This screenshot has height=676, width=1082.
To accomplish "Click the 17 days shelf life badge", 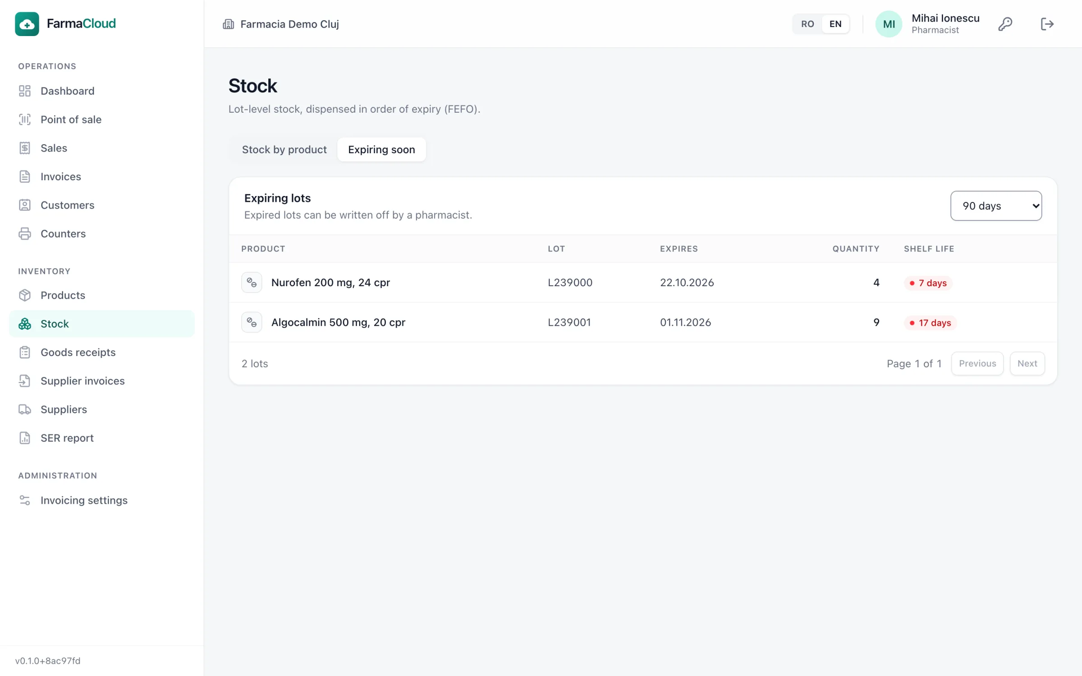I will (x=930, y=323).
